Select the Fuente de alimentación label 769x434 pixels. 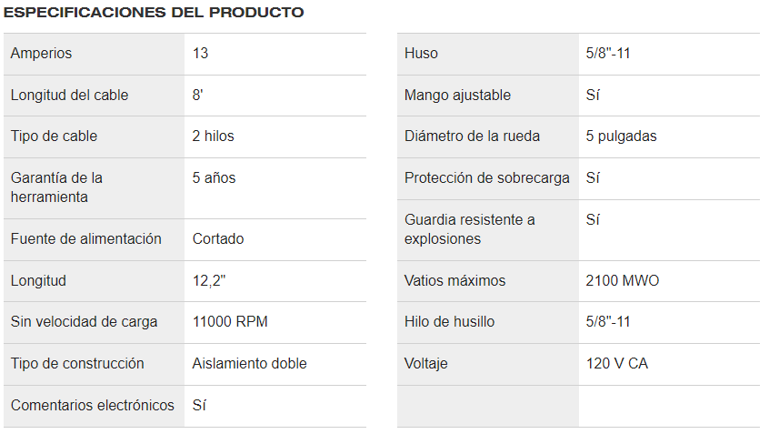(86, 239)
